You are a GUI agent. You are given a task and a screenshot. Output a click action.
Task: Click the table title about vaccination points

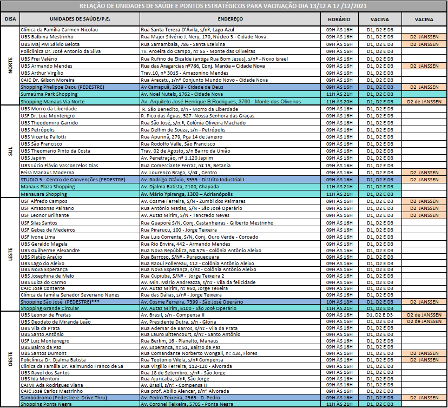point(223,5)
